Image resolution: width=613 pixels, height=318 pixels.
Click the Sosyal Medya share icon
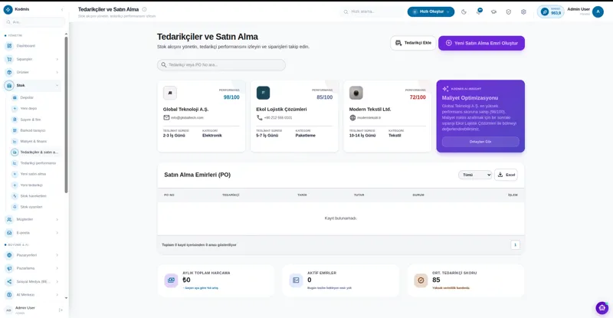(9, 282)
